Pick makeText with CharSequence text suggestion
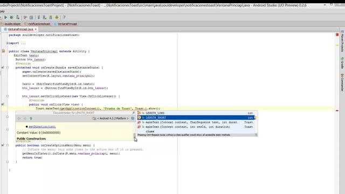Image resolution: width=345 pixels, height=194 pixels. (196, 122)
